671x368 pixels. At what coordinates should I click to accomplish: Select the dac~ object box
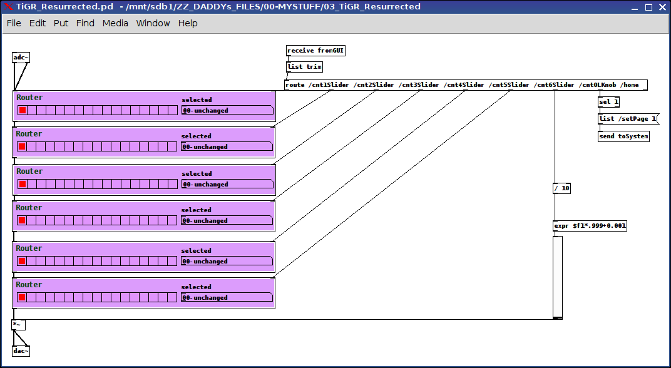[21, 351]
